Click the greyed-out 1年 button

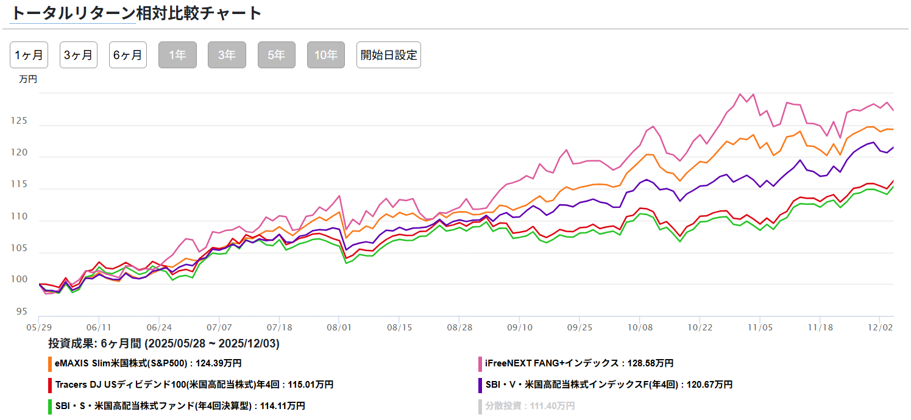[x=177, y=55]
